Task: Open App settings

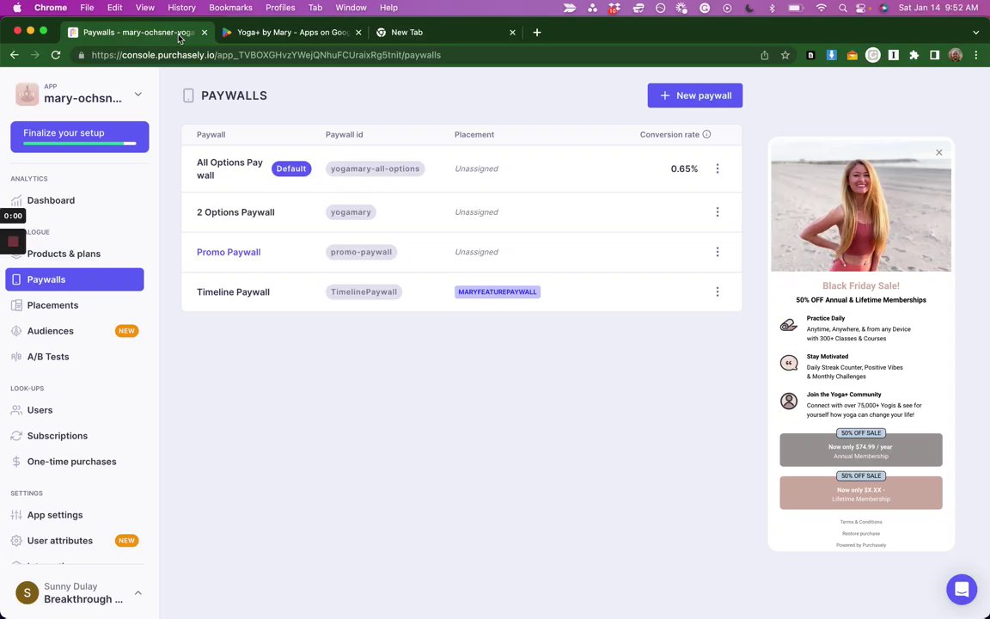Action: [54, 515]
